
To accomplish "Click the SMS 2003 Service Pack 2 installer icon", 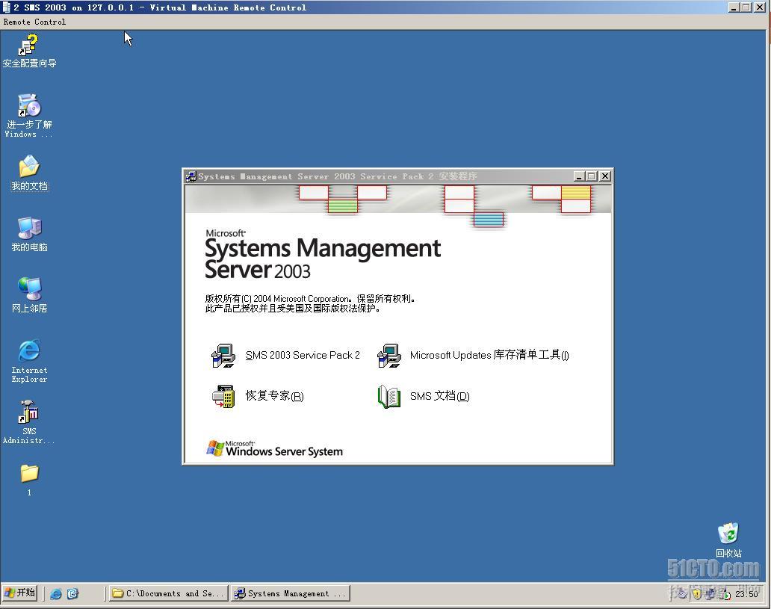I will point(223,356).
